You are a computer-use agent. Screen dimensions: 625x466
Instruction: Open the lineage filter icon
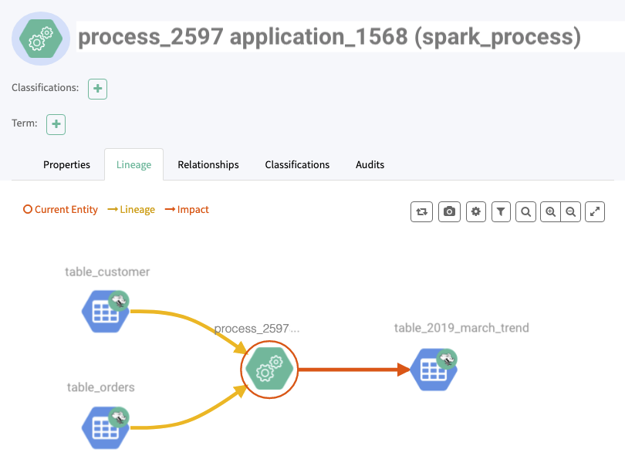click(501, 211)
